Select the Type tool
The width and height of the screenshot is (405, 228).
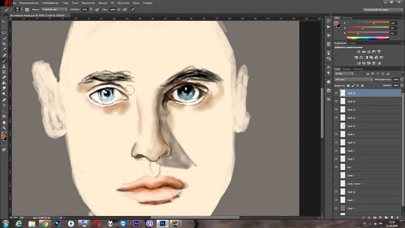(4, 106)
